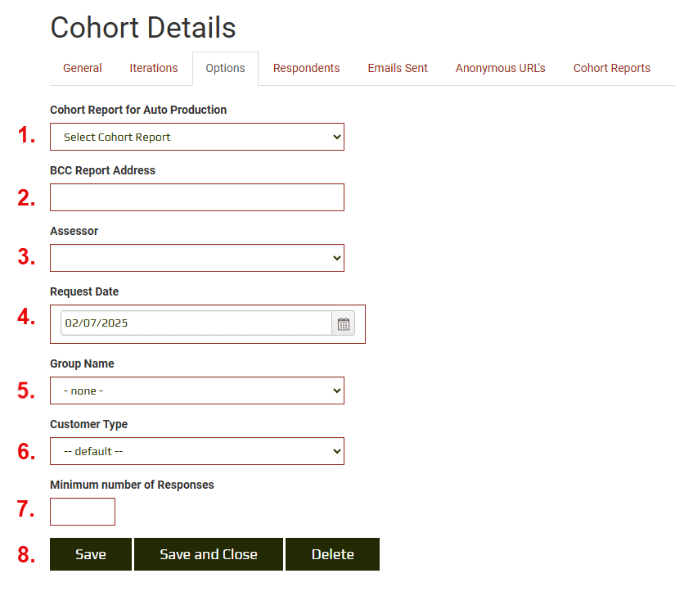This screenshot has width=675, height=596.
Task: Open the Anonymous URL's tab
Action: [501, 68]
